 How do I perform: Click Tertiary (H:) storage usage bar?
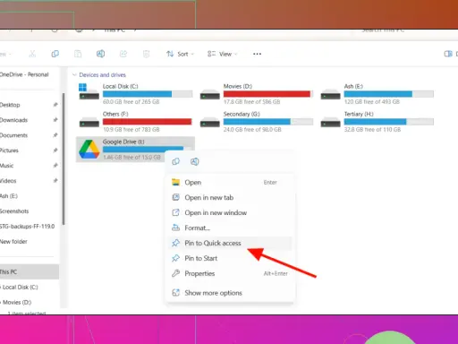tap(389, 122)
